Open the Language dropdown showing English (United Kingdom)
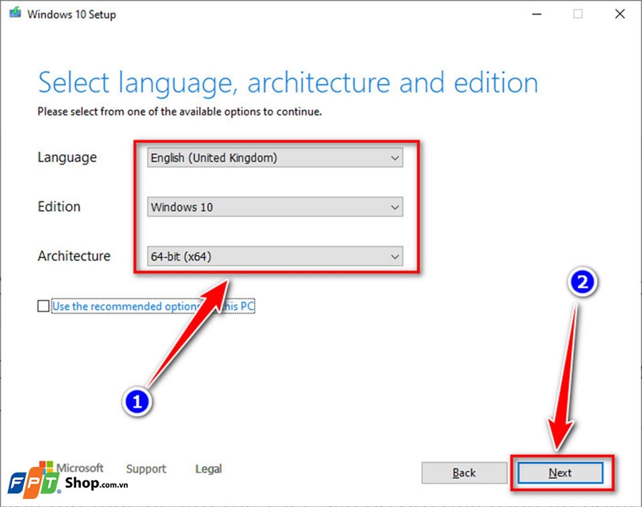Viewport: 642px width, 507px height. click(x=274, y=157)
